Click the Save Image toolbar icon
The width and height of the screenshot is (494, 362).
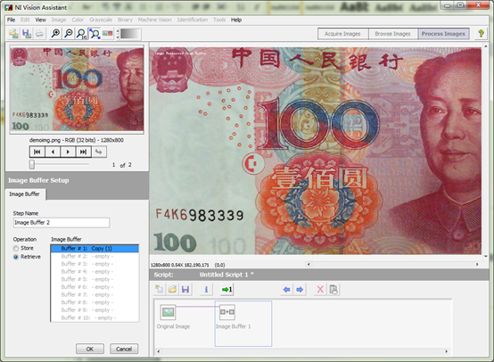[x=27, y=33]
